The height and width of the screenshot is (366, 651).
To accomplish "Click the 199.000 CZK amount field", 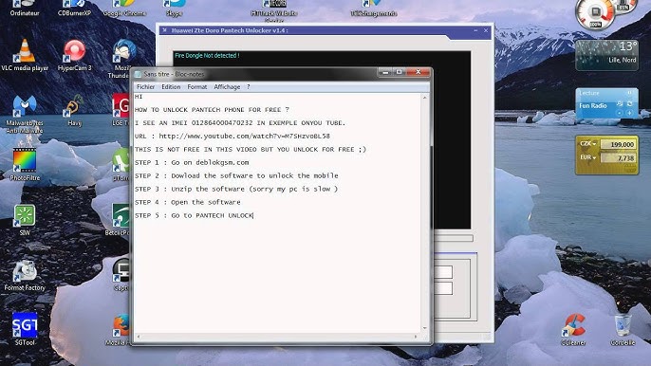I will (x=618, y=144).
